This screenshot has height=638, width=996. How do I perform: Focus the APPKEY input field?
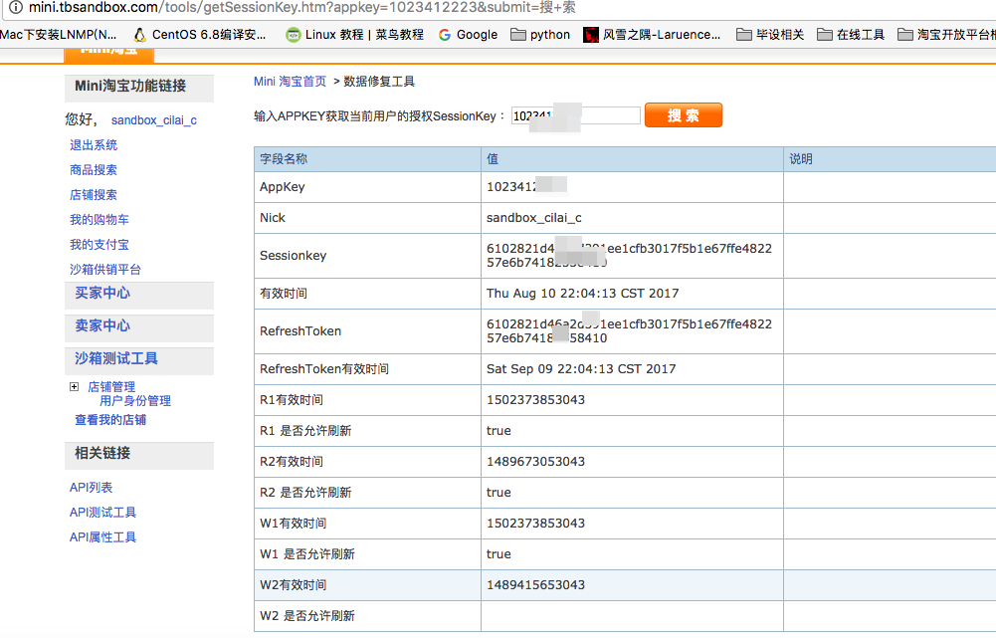point(575,115)
